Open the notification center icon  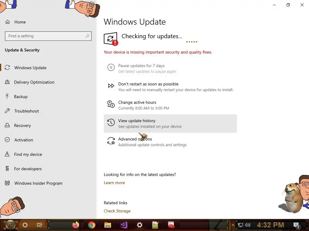[297, 226]
